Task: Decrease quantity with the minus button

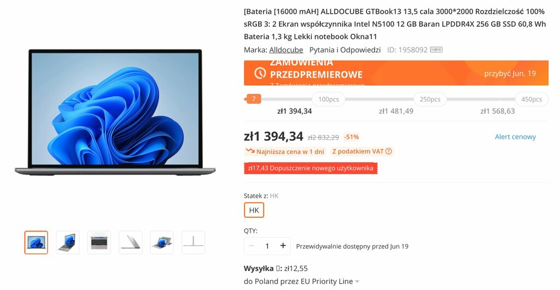Action: [x=252, y=246]
